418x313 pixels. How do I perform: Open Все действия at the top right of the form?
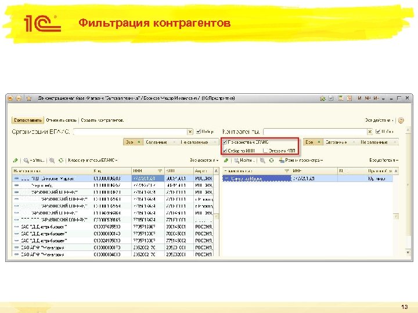(379, 121)
